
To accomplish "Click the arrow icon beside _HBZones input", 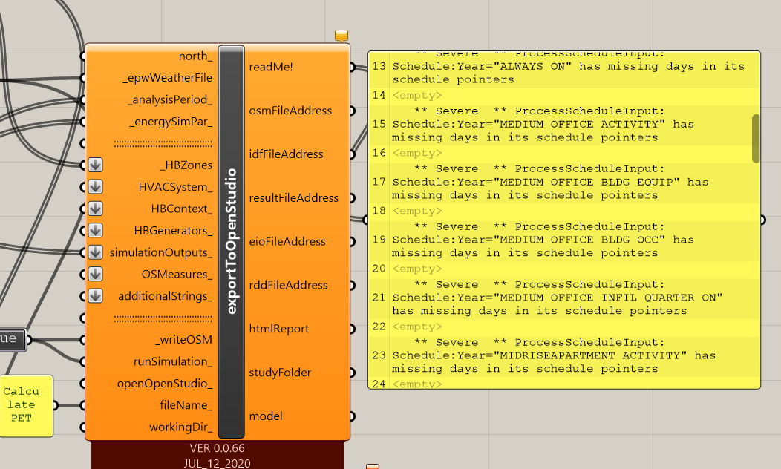I will pos(96,165).
